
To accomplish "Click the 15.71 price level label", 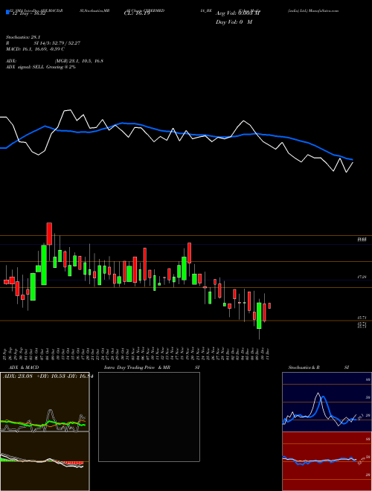I will 362,318.
